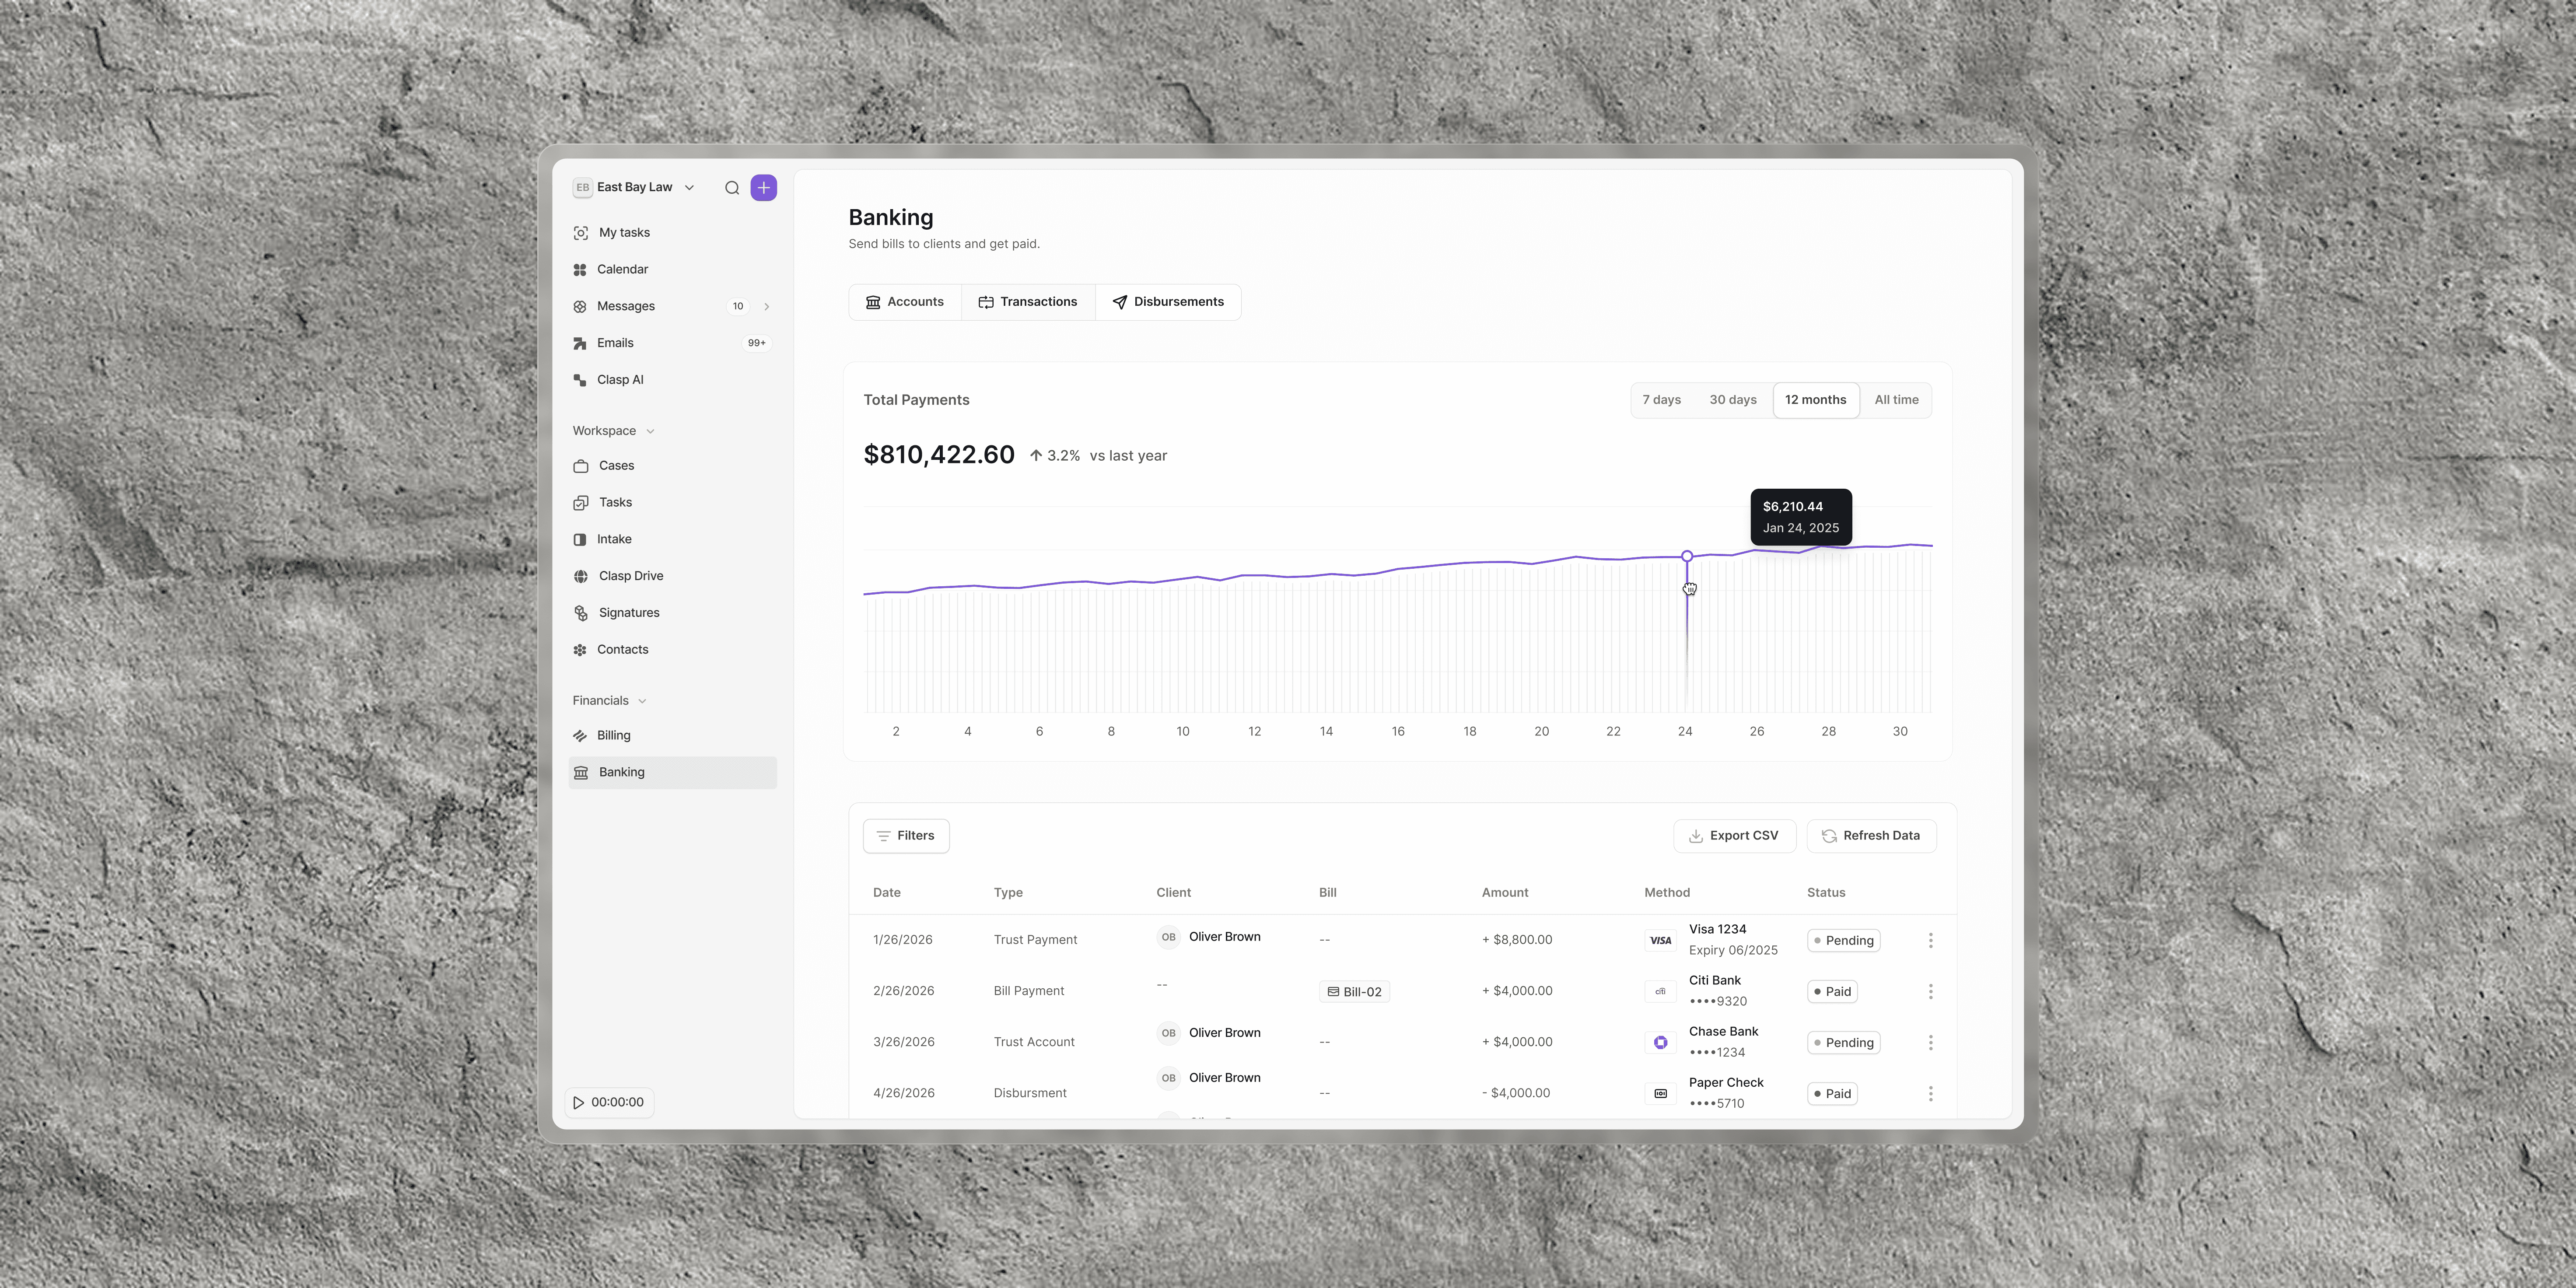This screenshot has width=2576, height=1288.
Task: Open the Billing section
Action: coord(613,736)
